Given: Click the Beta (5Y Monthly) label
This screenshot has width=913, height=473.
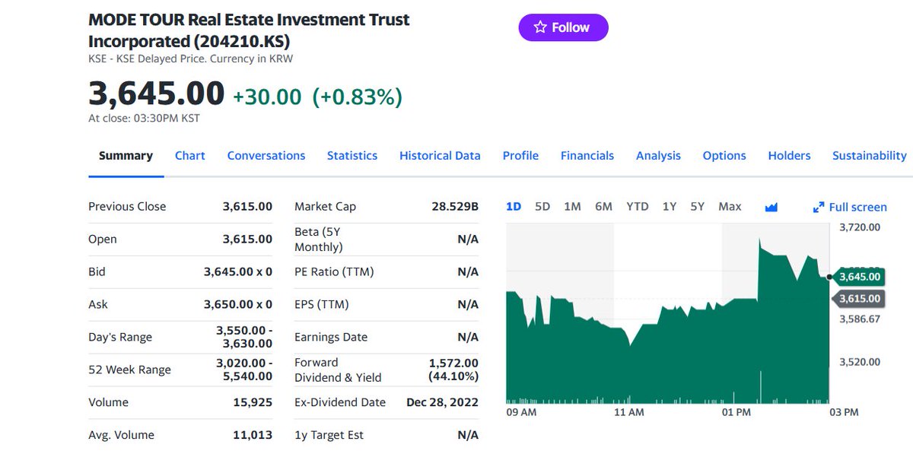Looking at the screenshot, I should pos(319,239).
